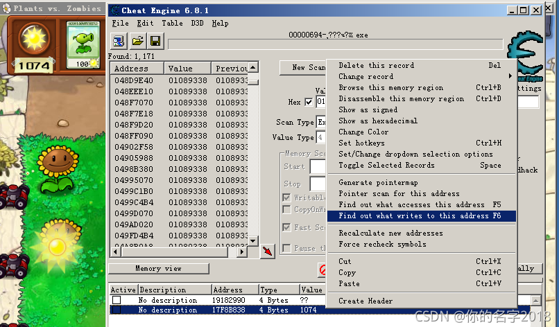Image resolution: width=559 pixels, height=327 pixels.
Task: Click the open process computer icon
Action: coord(119,41)
